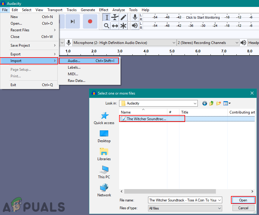Click the speaker icon beside the Headphones device
This screenshot has width=259, height=215.
(x=243, y=43)
